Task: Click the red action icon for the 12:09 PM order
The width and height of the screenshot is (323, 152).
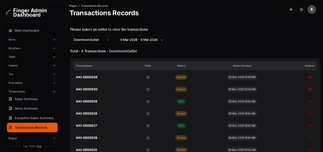Action: tap(310, 89)
